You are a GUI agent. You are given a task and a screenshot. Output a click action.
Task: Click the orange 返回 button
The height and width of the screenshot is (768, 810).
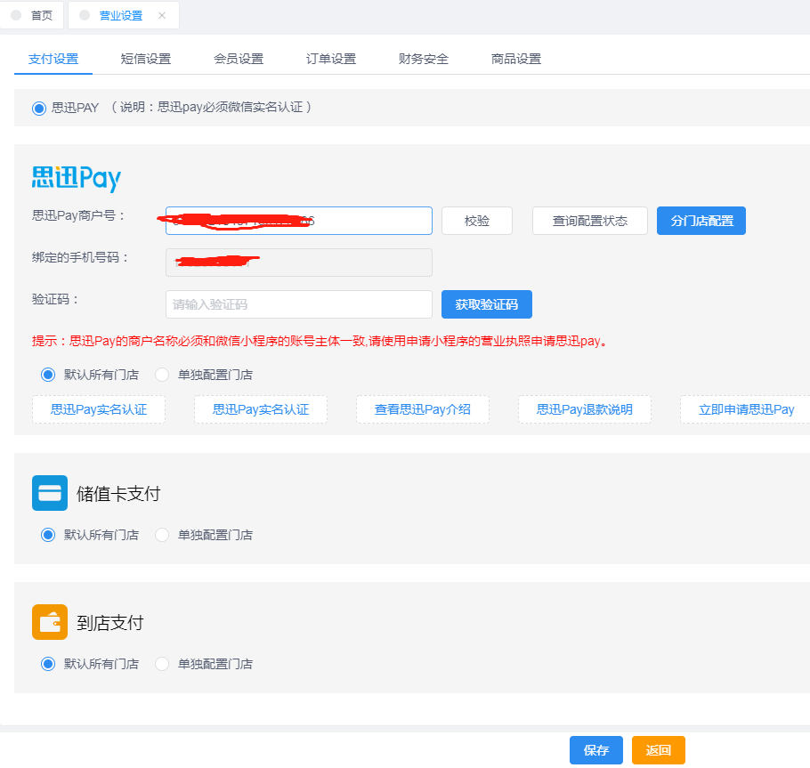(658, 750)
